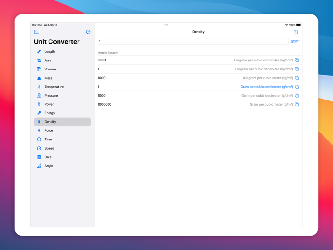Choose Kilogram per cubic centimeter (kg/cm³) unit
The width and height of the screenshot is (333, 250).
(x=263, y=60)
